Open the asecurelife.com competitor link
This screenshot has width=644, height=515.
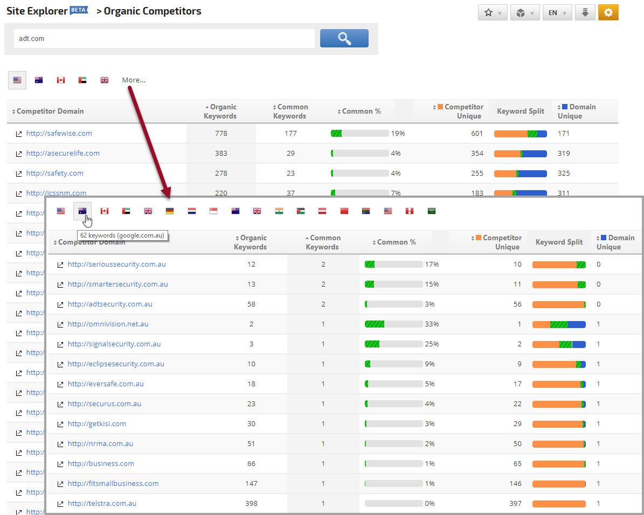click(x=63, y=154)
